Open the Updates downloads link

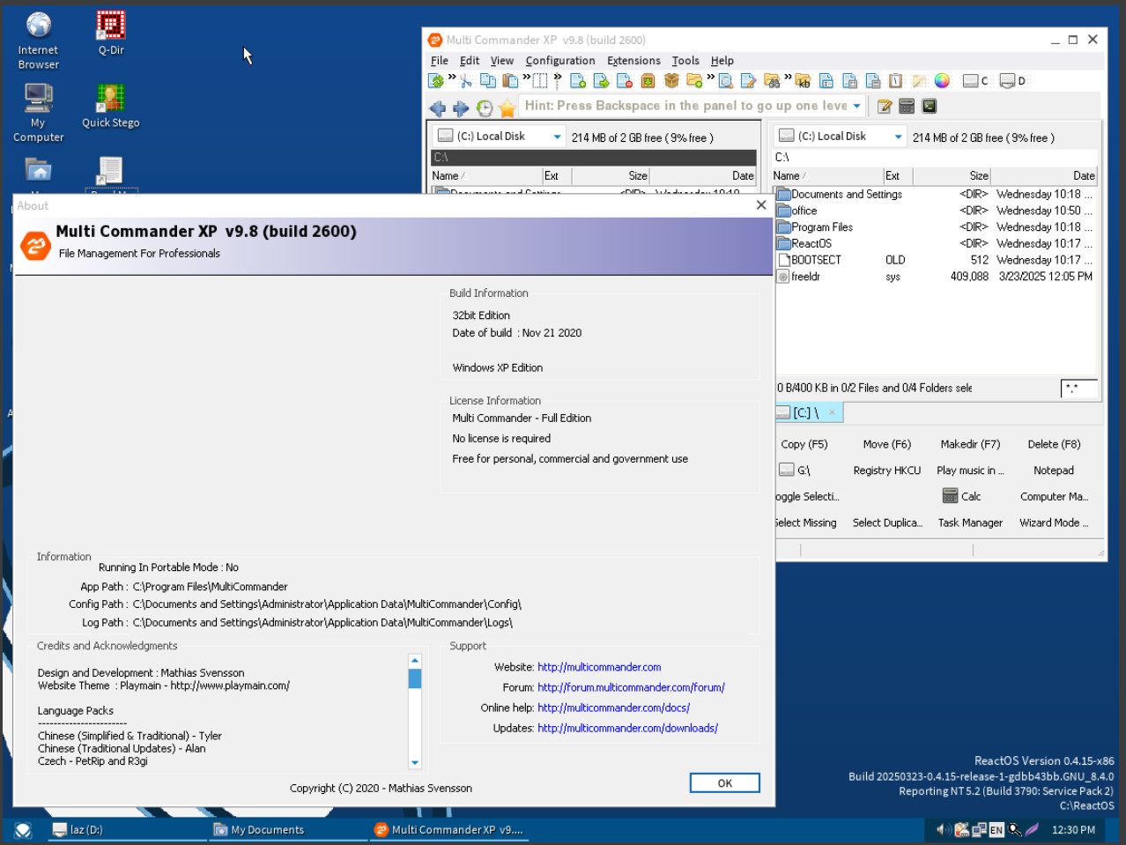point(627,728)
